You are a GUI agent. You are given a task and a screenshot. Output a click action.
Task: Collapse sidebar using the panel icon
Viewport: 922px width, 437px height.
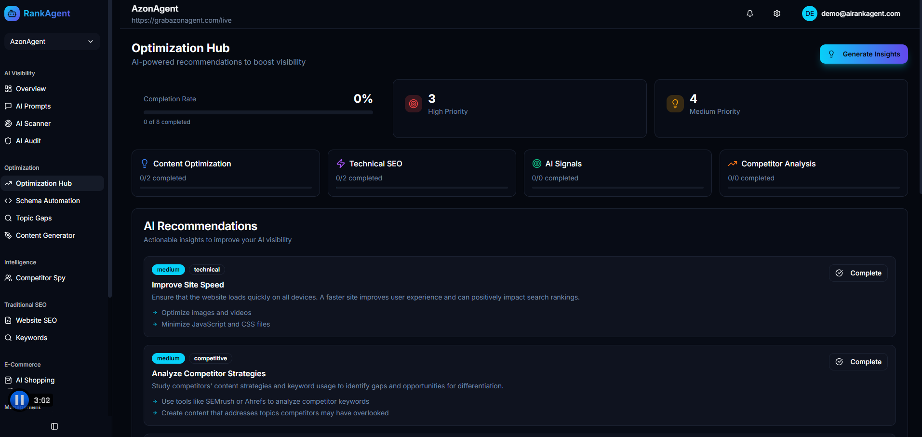tap(54, 426)
